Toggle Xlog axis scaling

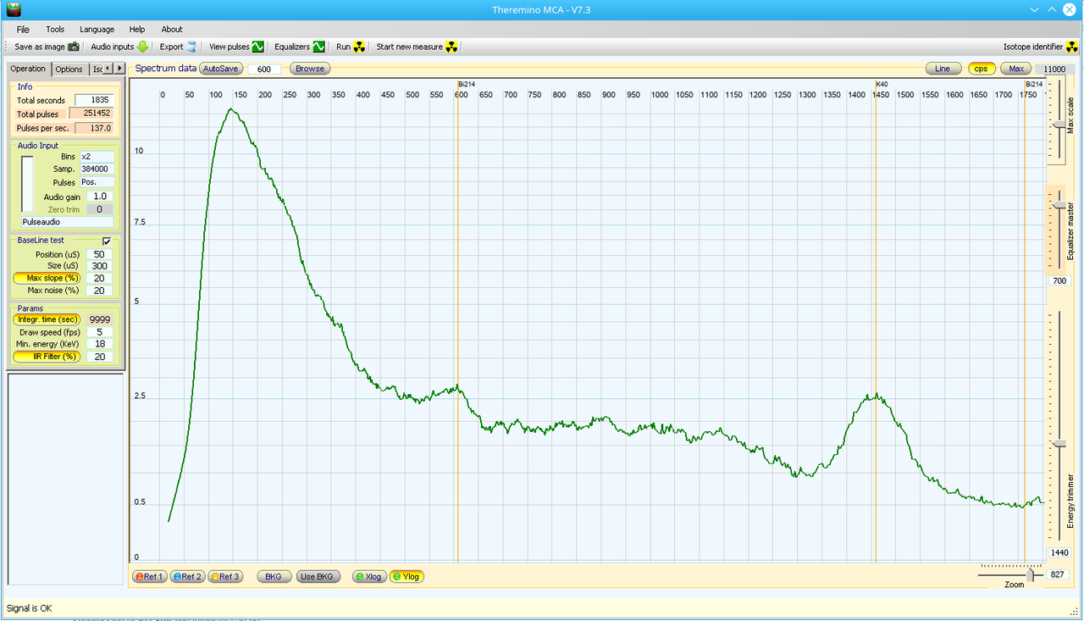pyautogui.click(x=369, y=576)
